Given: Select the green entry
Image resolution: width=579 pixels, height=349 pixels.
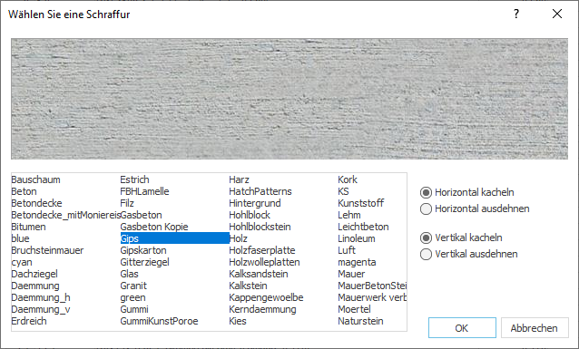Looking at the screenshot, I should tap(132, 297).
